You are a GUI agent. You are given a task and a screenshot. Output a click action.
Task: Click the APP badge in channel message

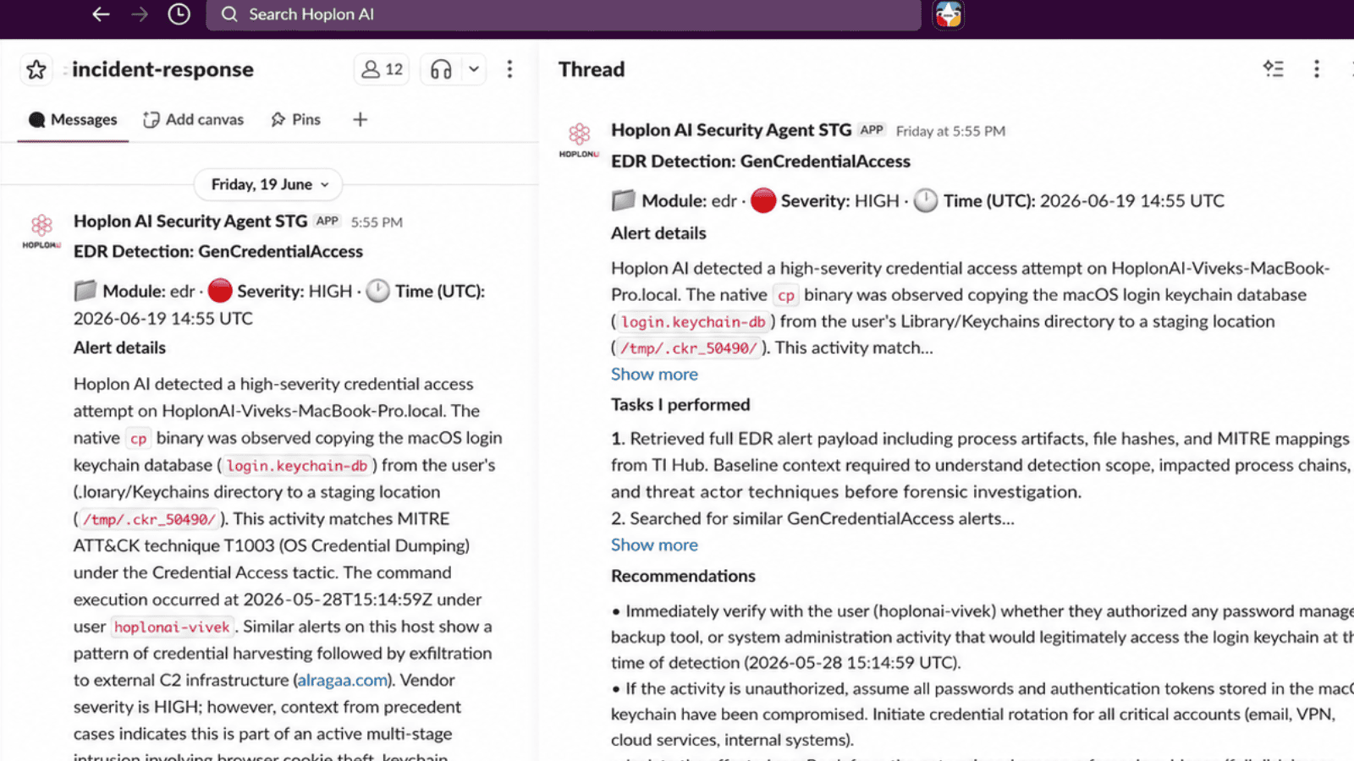pos(327,222)
